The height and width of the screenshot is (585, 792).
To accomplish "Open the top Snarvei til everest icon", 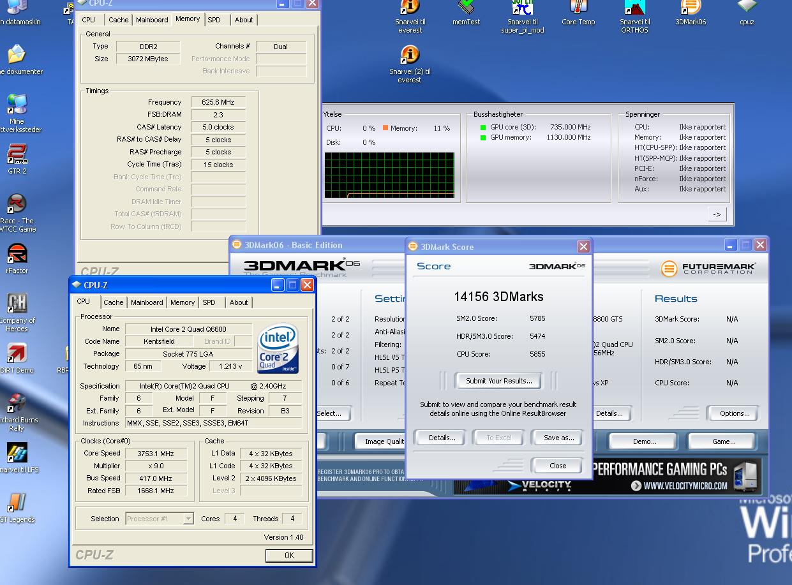I will tap(410, 8).
